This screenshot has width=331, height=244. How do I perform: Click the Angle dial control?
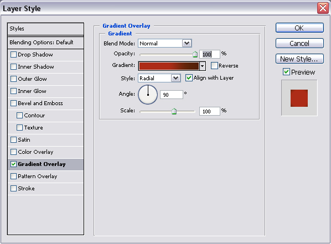(x=148, y=95)
